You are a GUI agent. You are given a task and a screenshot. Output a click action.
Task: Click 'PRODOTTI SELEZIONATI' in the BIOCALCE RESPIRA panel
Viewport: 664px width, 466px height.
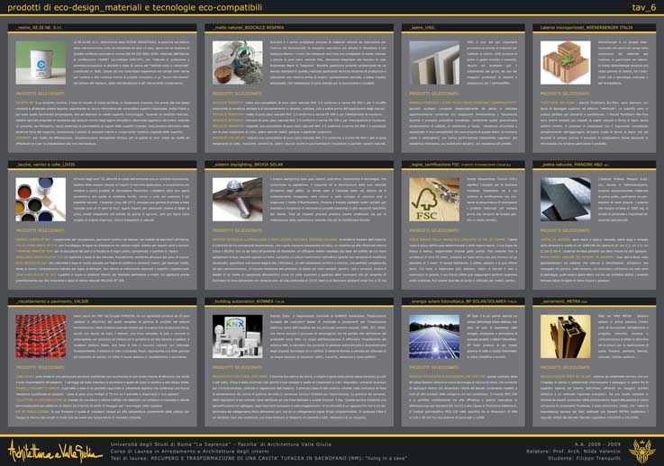click(x=237, y=94)
